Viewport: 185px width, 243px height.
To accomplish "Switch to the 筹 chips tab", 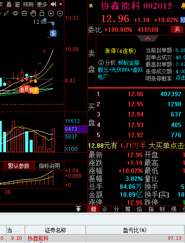I will point(128,209).
